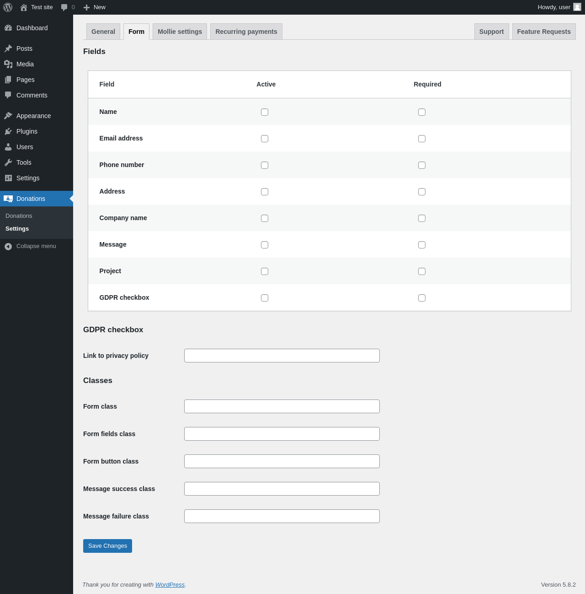The image size is (585, 594).
Task: Mark the Name field as Required
Action: [x=422, y=112]
